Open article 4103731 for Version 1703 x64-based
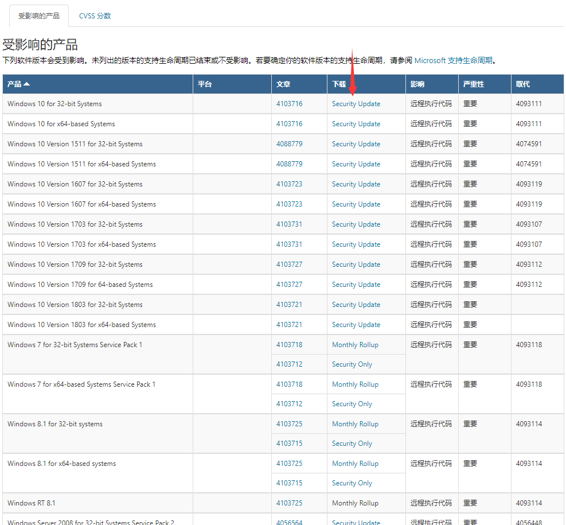 coord(289,244)
